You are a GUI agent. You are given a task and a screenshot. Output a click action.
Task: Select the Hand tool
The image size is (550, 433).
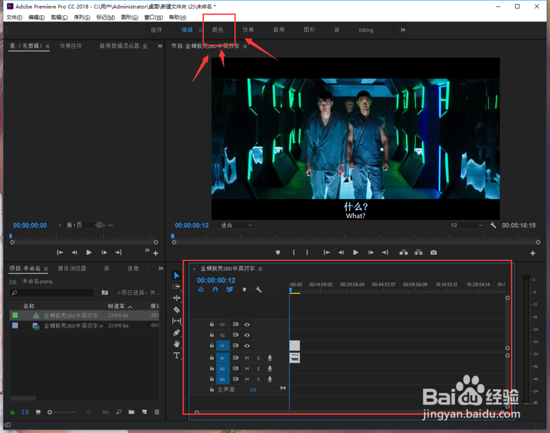click(x=177, y=344)
